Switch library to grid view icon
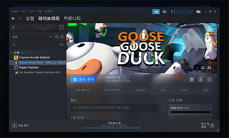 pos(61,27)
